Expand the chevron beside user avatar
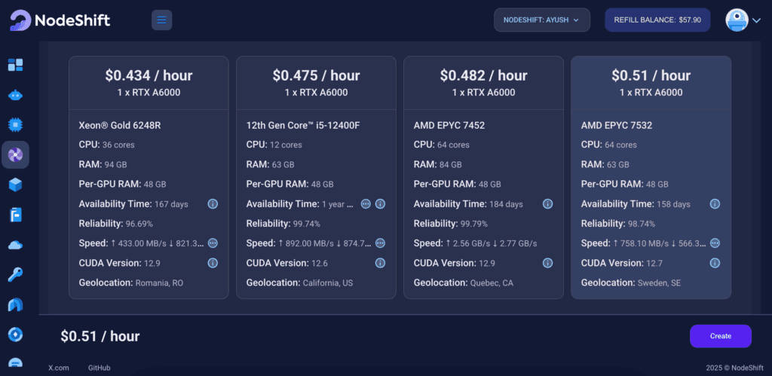Viewport: 772px width, 376px height. [x=757, y=20]
